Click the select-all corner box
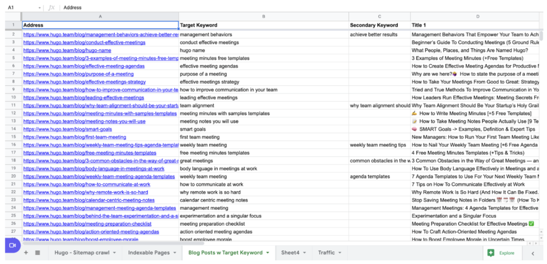The image size is (547, 264). 13,16
